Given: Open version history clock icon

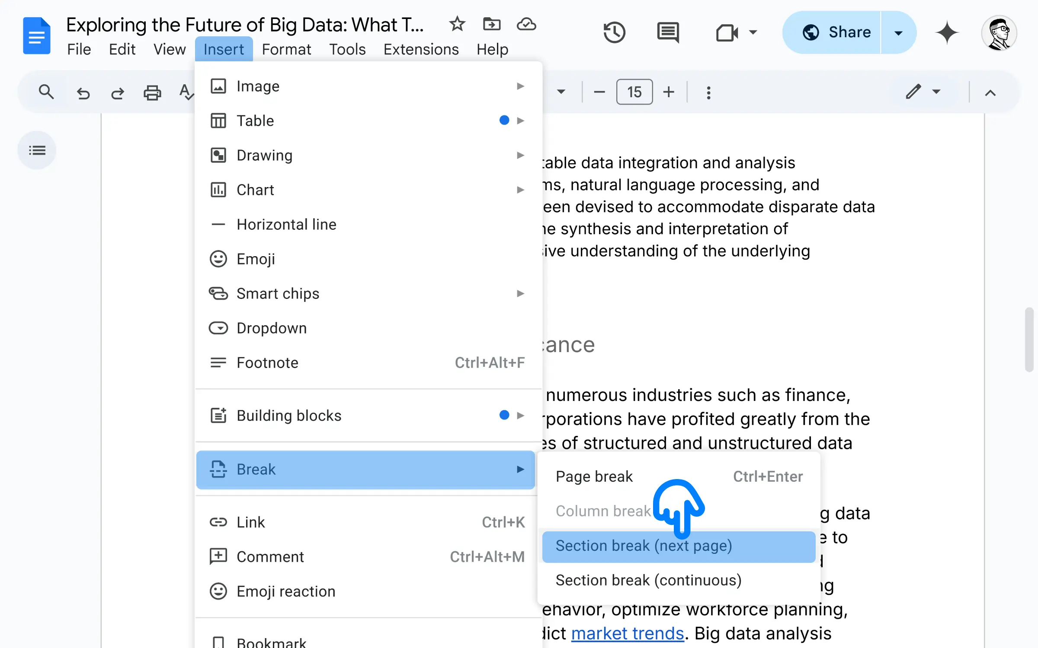Looking at the screenshot, I should click(x=614, y=32).
